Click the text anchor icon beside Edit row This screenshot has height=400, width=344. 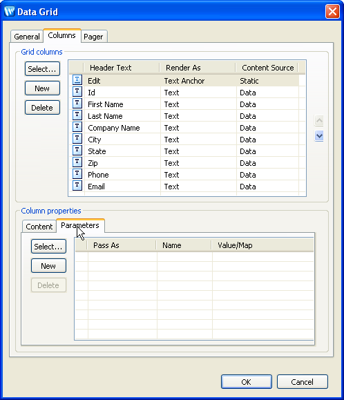click(77, 79)
